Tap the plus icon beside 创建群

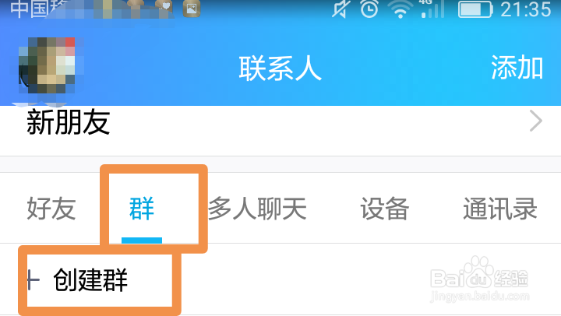coord(34,280)
